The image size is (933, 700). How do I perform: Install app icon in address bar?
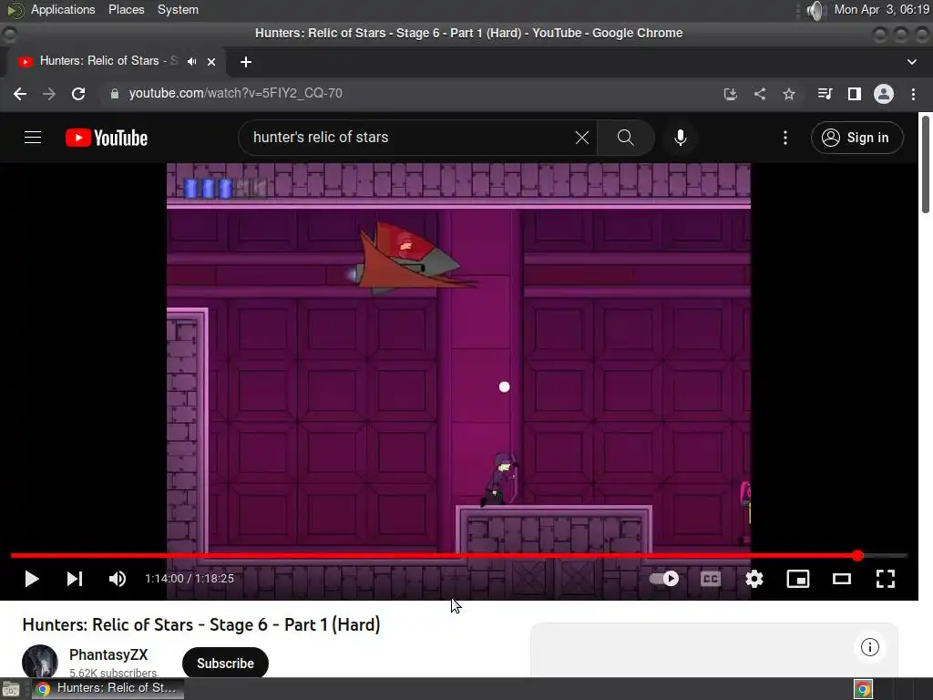pyautogui.click(x=731, y=94)
